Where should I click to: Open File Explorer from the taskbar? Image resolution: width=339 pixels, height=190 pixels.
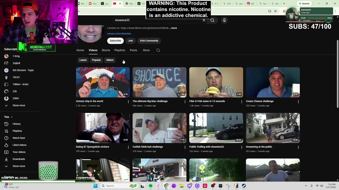182,186
